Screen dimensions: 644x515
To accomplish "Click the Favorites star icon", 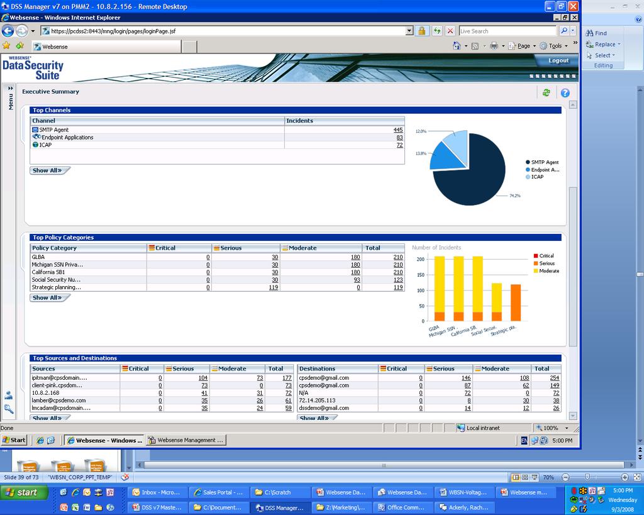I will pyautogui.click(x=6, y=45).
